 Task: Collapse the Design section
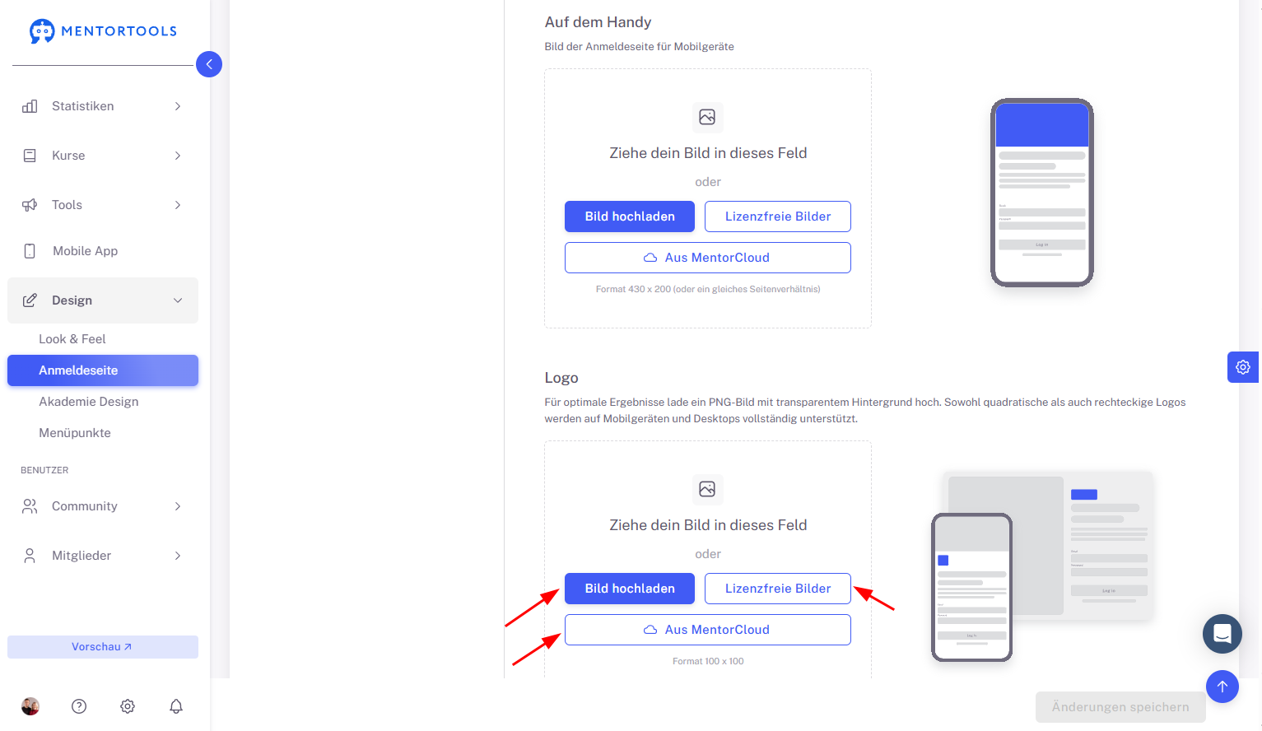pyautogui.click(x=103, y=300)
